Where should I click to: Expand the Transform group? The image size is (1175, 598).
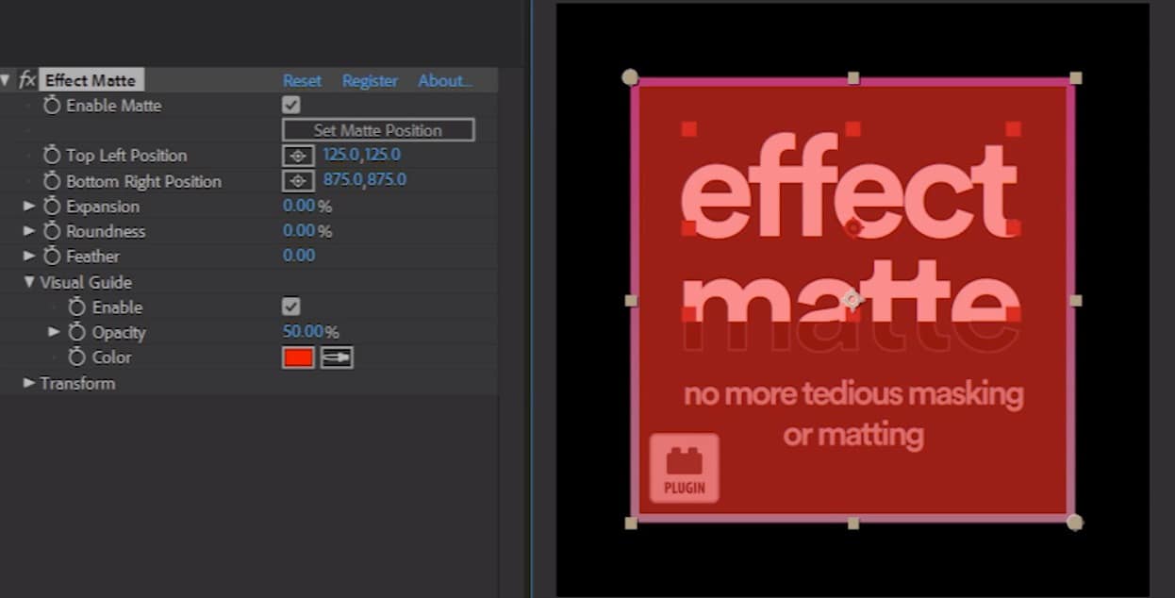(29, 383)
